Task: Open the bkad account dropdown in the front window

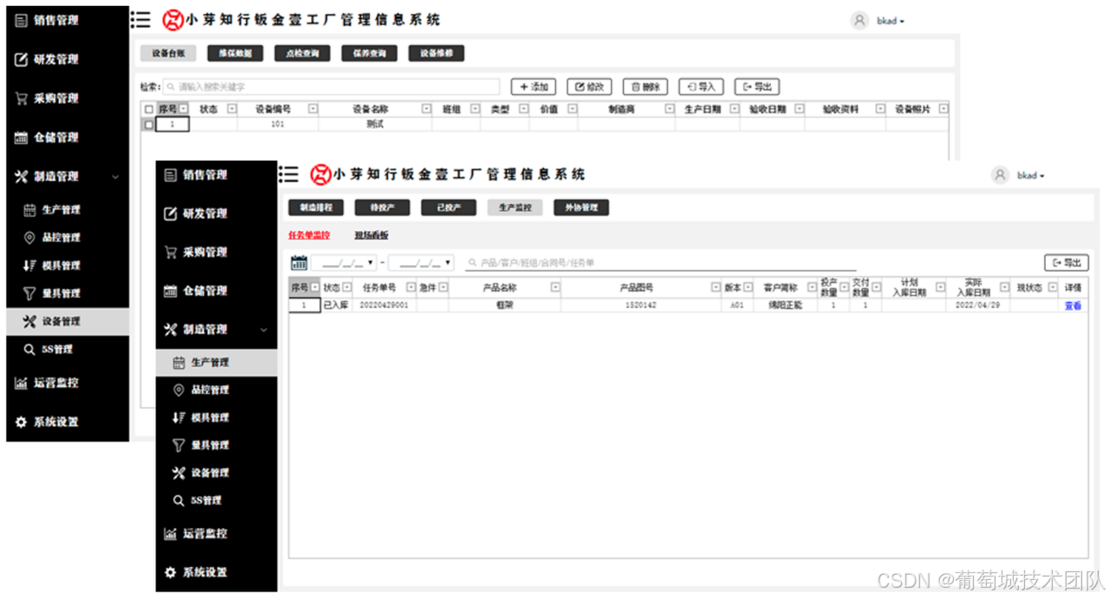Action: (x=1030, y=176)
